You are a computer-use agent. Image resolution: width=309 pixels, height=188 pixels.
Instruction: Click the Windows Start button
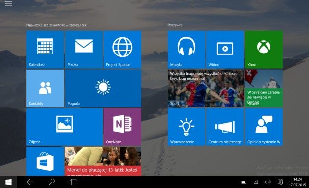pyautogui.click(x=8, y=182)
